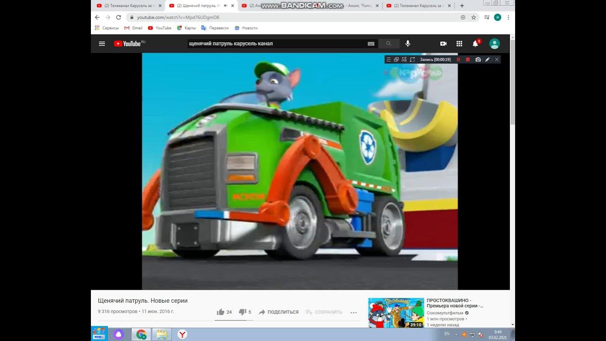
Task: Open the create video camera icon
Action: point(443,44)
